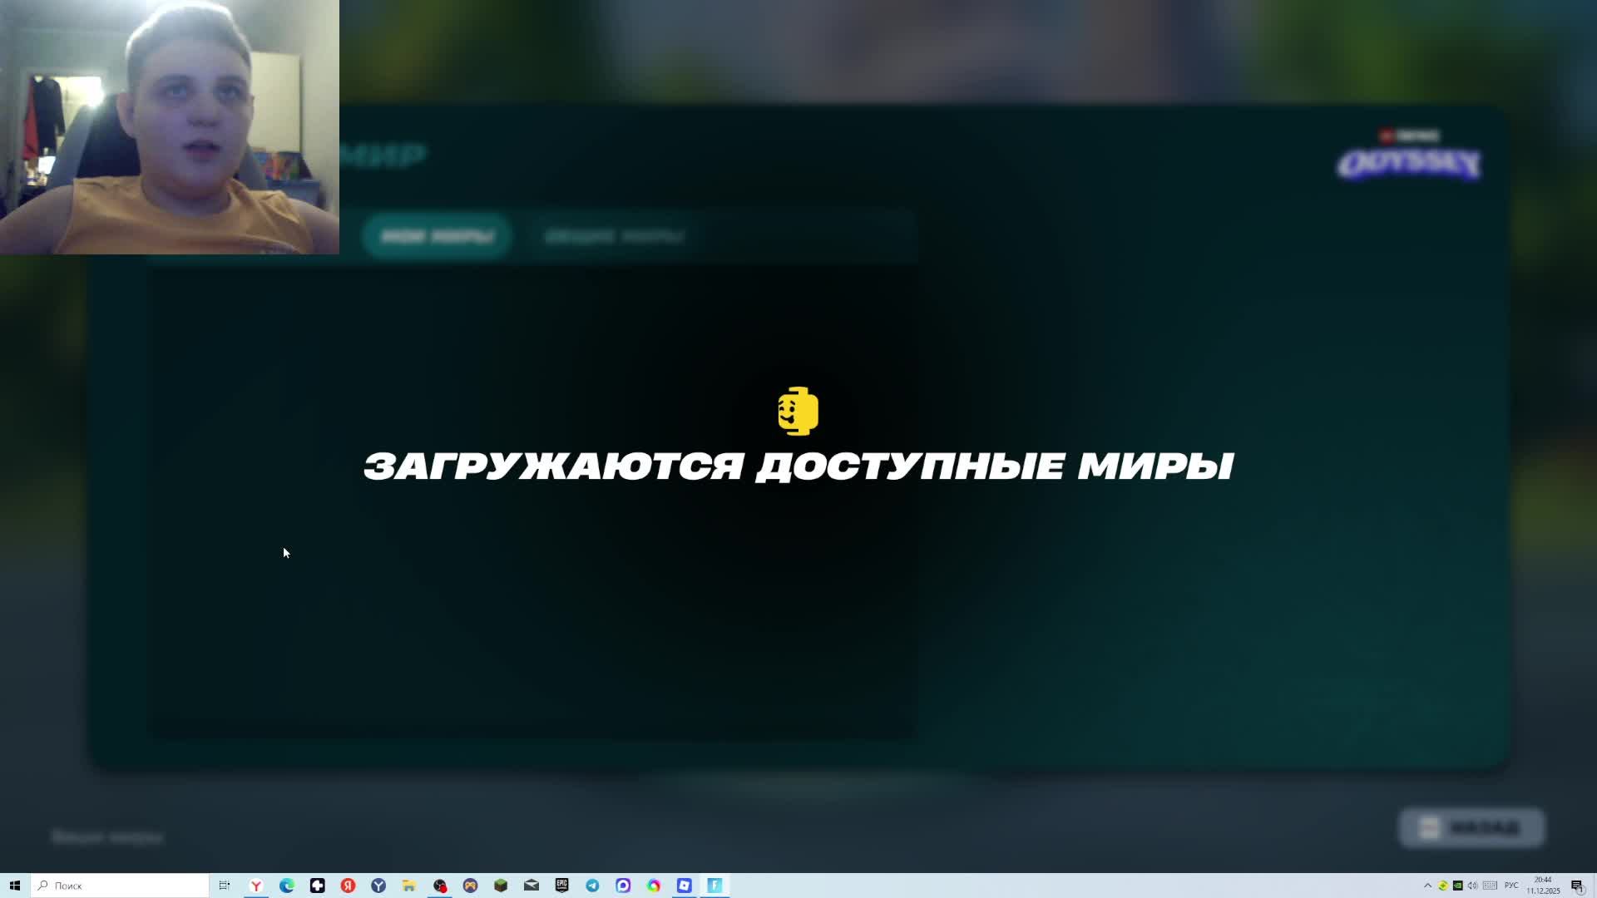Click the taskbar search field Поиск

(121, 886)
